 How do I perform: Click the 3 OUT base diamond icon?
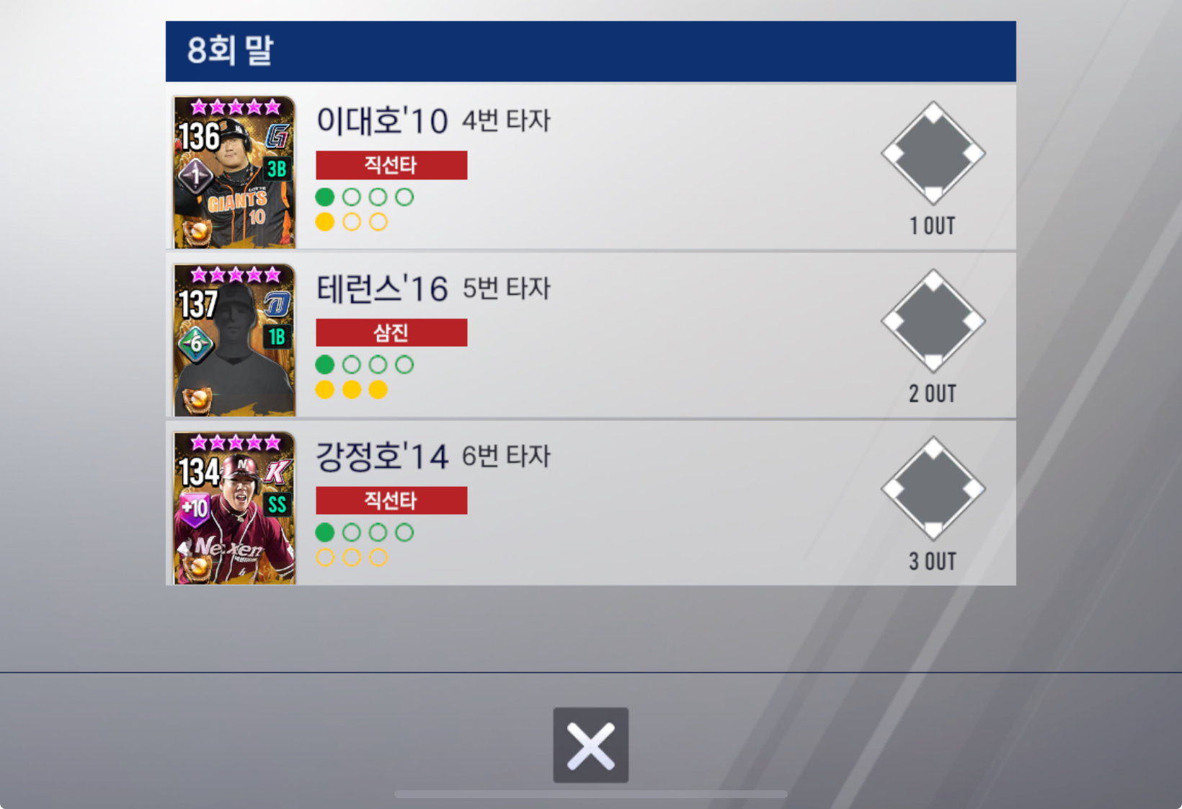(933, 488)
